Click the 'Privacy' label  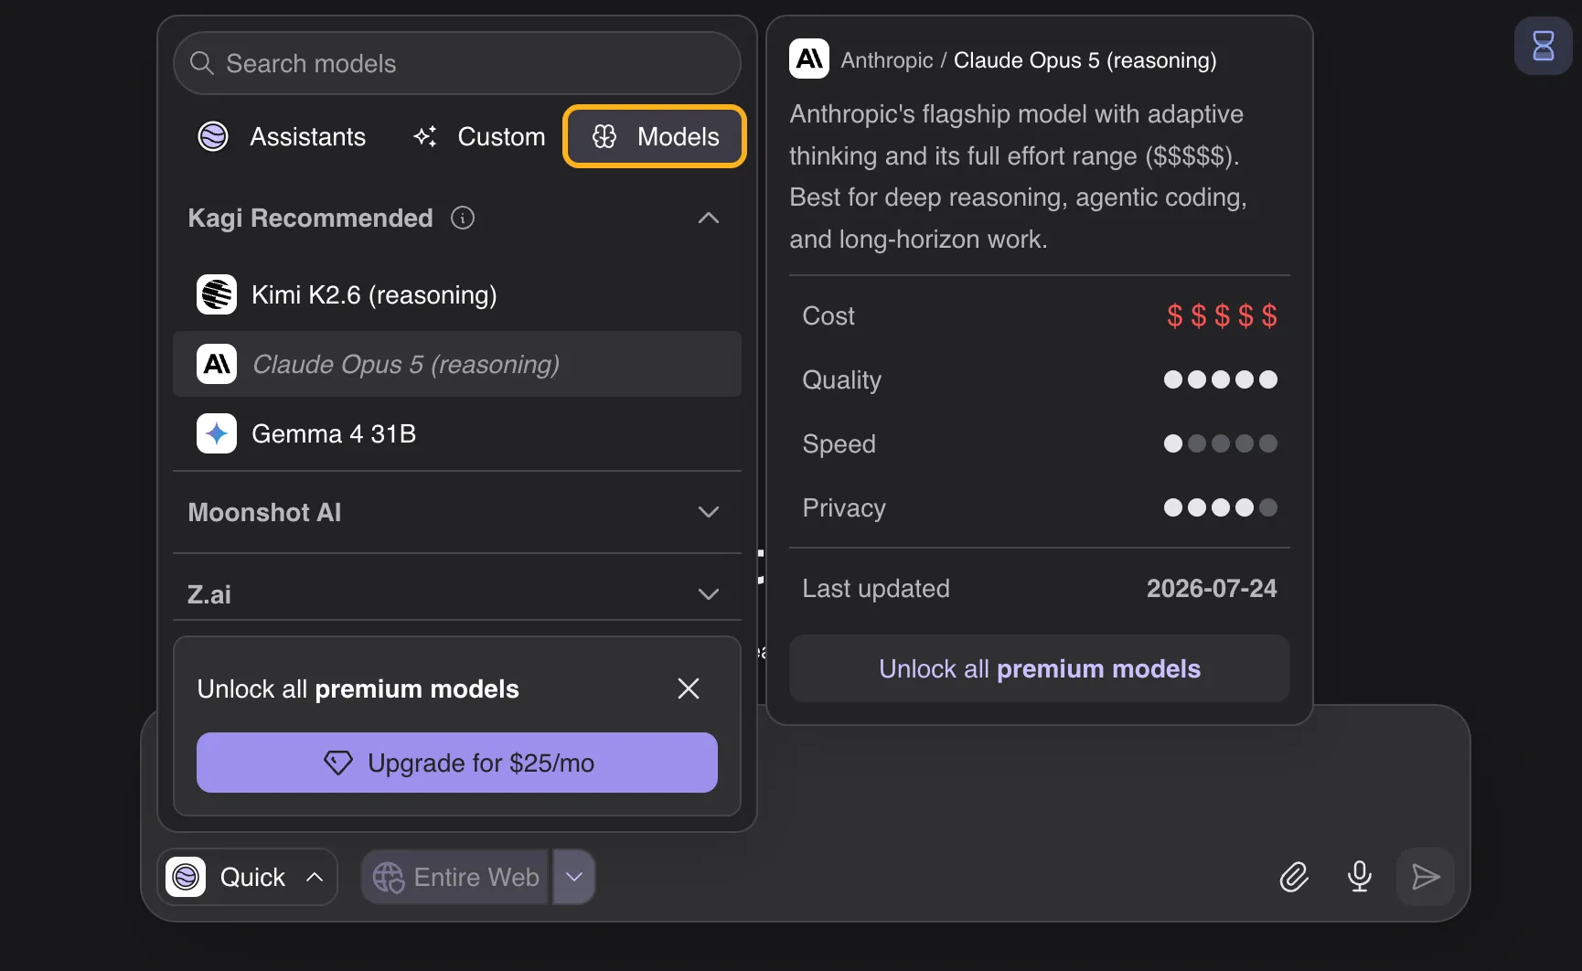point(844,507)
